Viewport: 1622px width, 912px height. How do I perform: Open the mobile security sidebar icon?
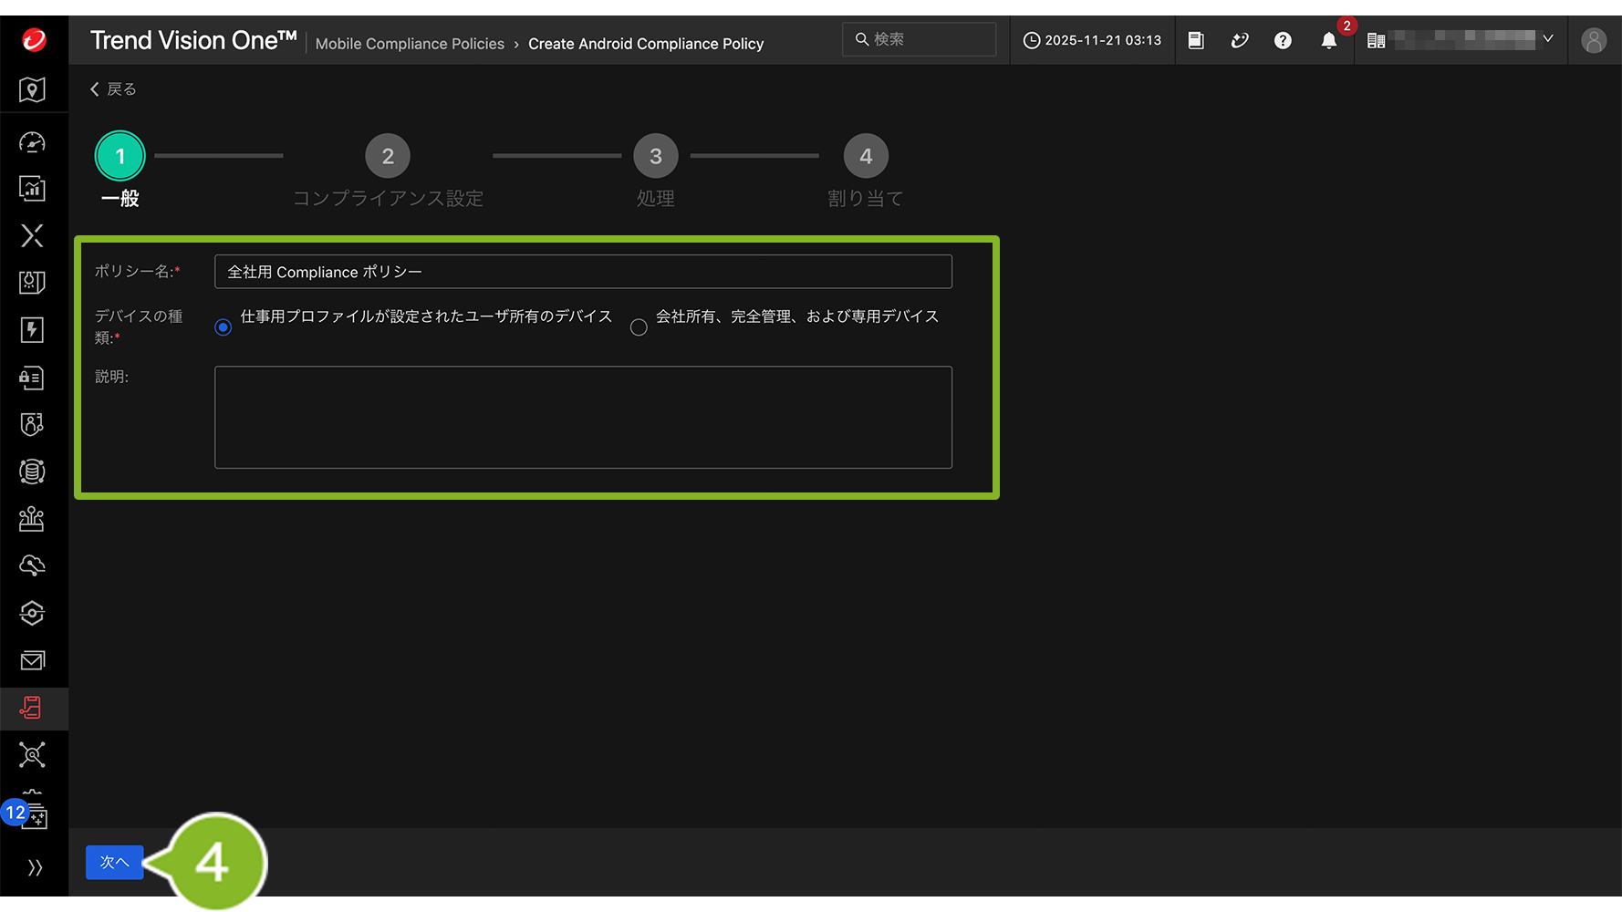[32, 708]
